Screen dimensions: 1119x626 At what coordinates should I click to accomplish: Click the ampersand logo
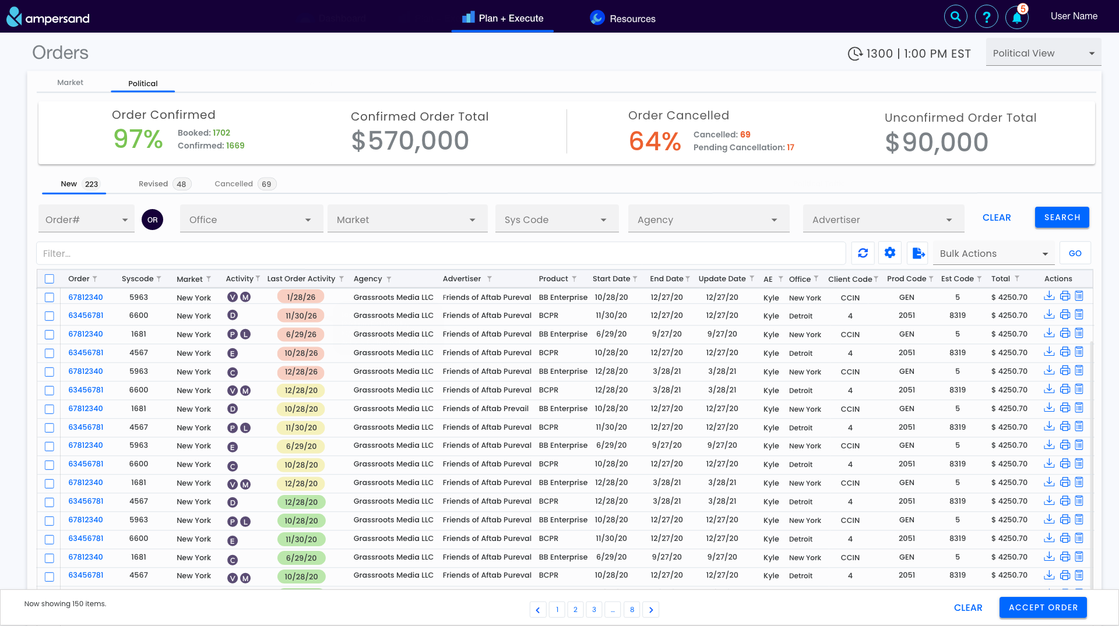tap(48, 17)
